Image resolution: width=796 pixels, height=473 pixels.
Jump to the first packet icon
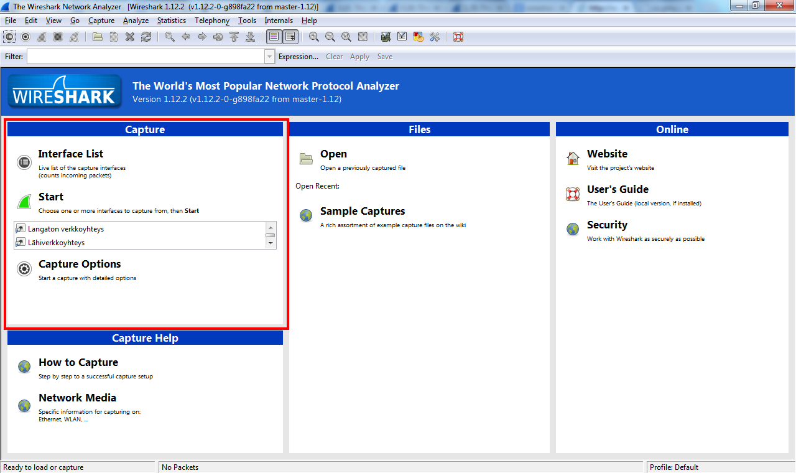click(234, 37)
